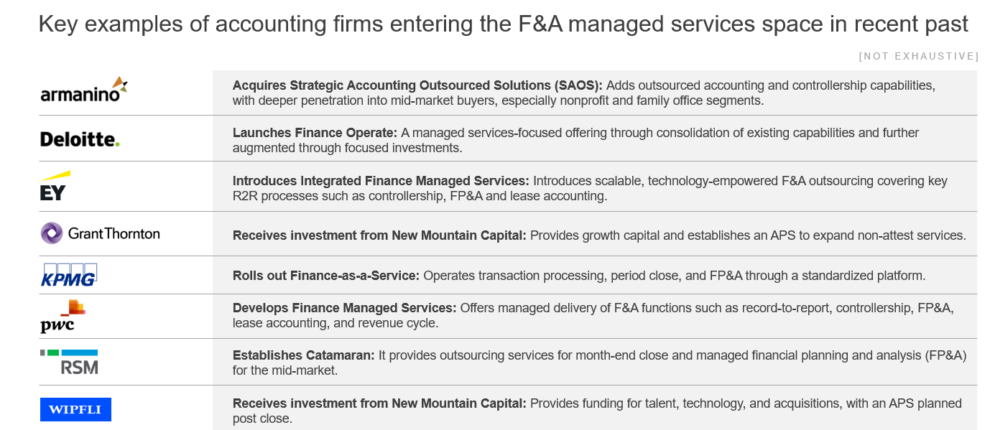Select the blue WIPFLI logo
The width and height of the screenshot is (990, 430).
coord(75,409)
